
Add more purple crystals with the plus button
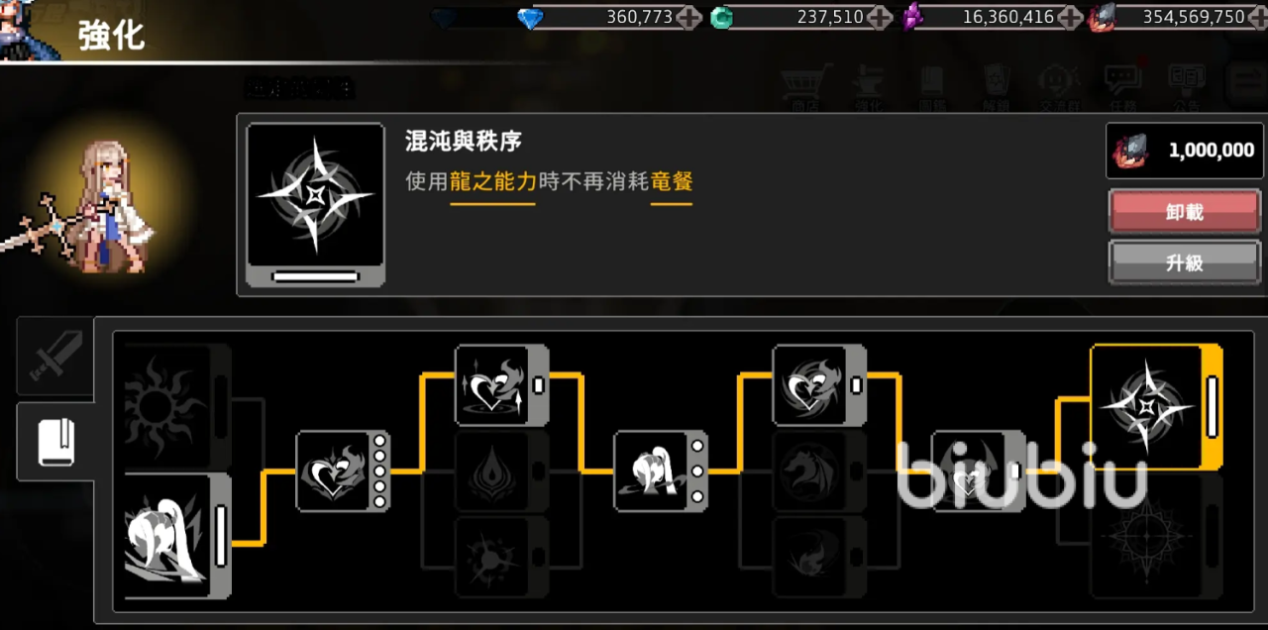pos(1069,17)
